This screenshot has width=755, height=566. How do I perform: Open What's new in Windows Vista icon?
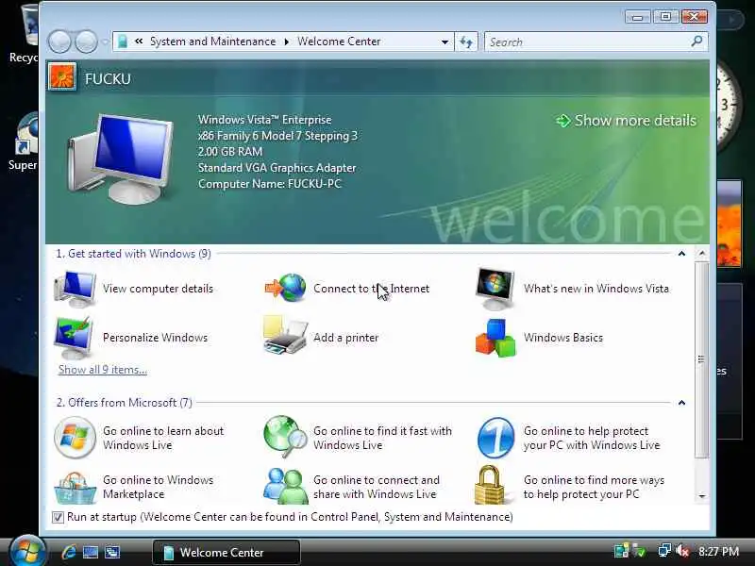click(495, 289)
